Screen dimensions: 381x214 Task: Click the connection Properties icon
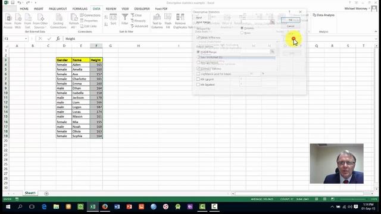point(89,21)
